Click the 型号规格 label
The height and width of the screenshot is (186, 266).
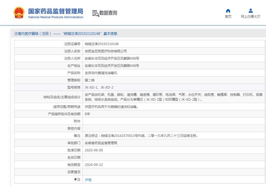pyautogui.click(x=74, y=87)
